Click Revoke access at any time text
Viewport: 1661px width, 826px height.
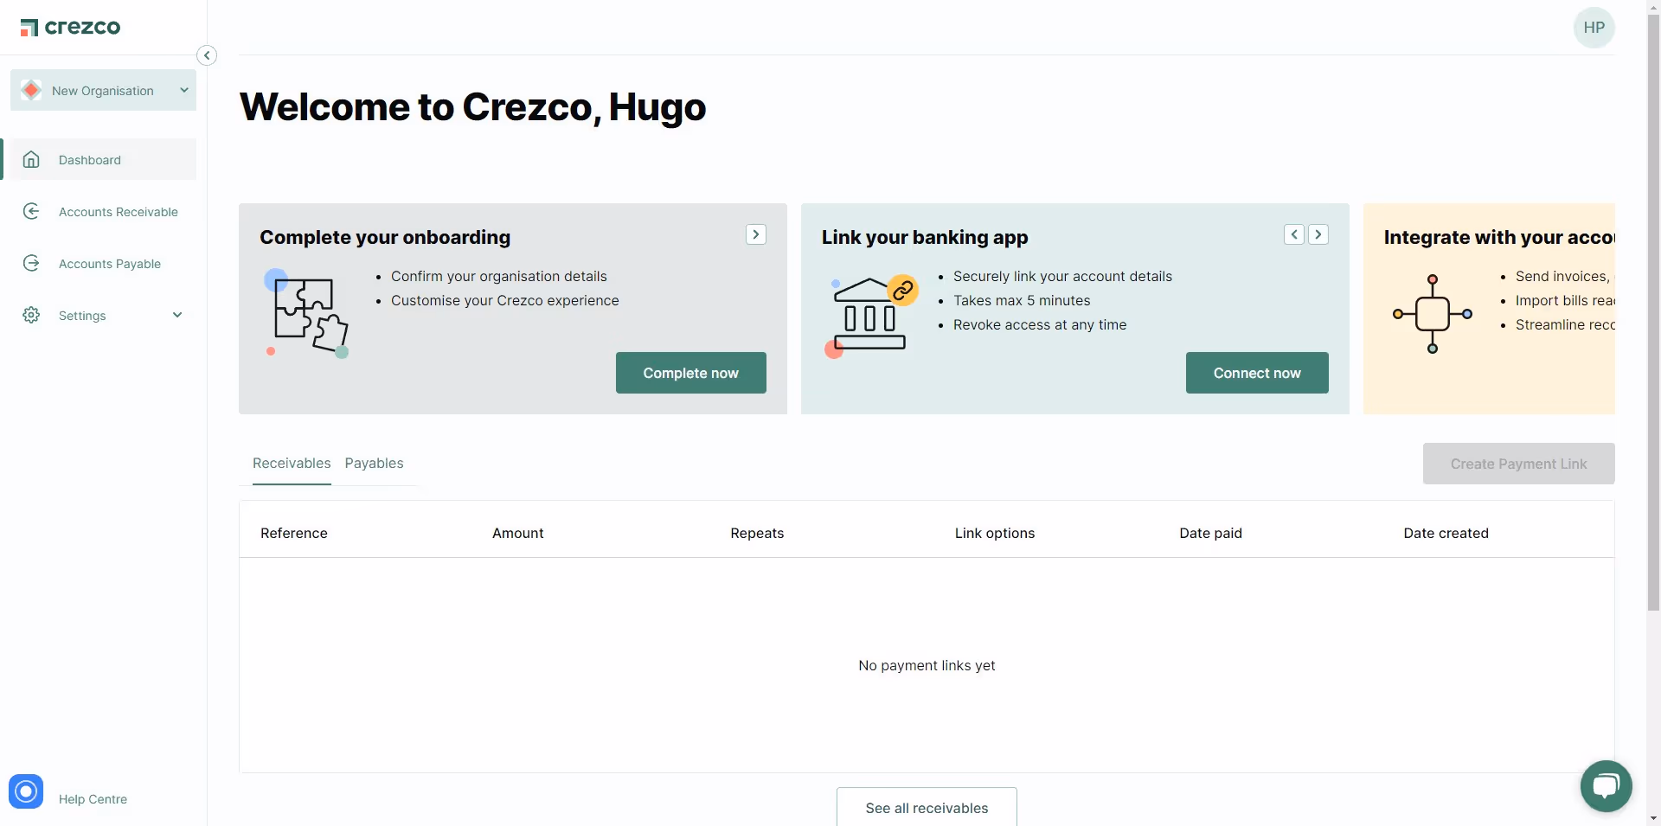point(1040,324)
